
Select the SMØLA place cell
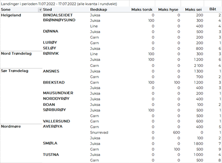point(50,143)
